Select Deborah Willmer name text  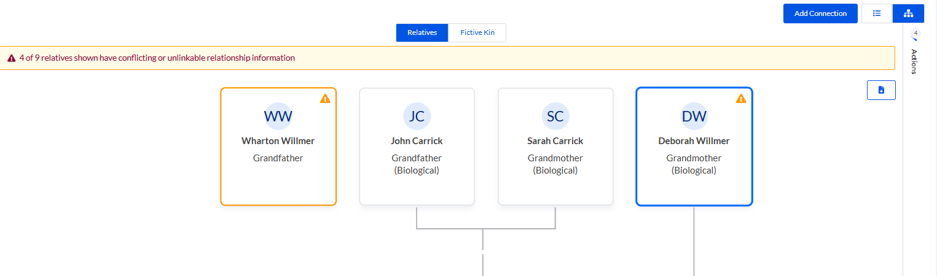coord(694,141)
